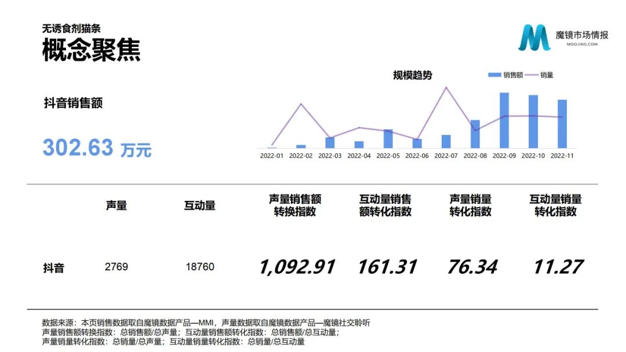Select the 2022-05 axis label
The image size is (626, 352).
(388, 156)
